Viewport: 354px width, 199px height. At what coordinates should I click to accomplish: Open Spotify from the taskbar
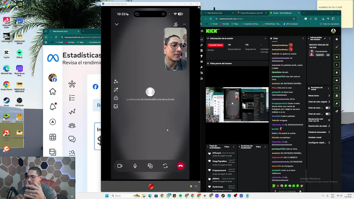[180, 196]
